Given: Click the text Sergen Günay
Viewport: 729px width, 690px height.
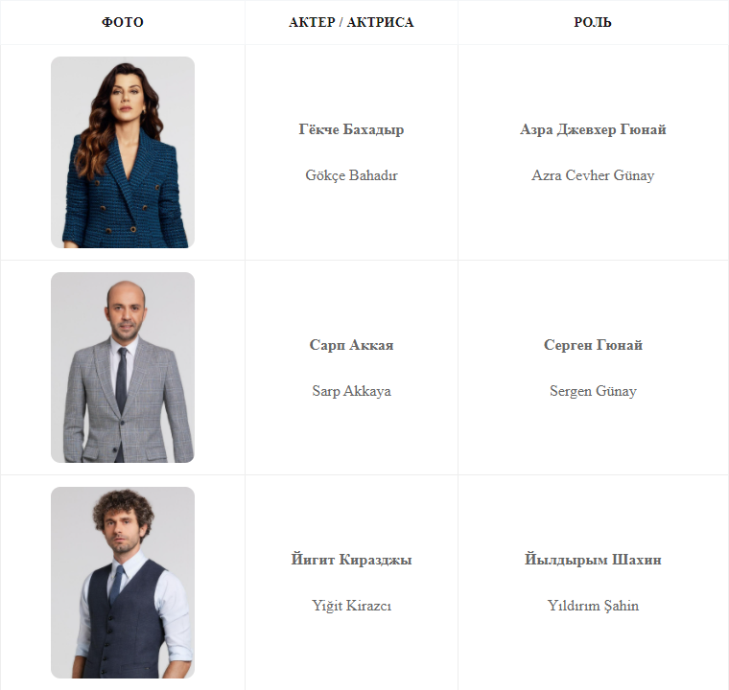Looking at the screenshot, I should [593, 391].
